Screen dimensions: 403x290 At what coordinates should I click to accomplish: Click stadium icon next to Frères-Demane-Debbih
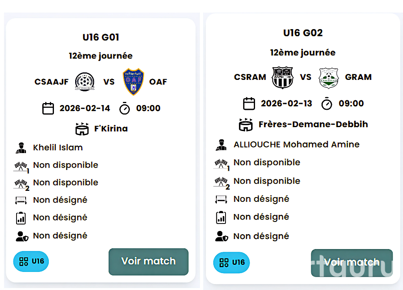click(246, 124)
